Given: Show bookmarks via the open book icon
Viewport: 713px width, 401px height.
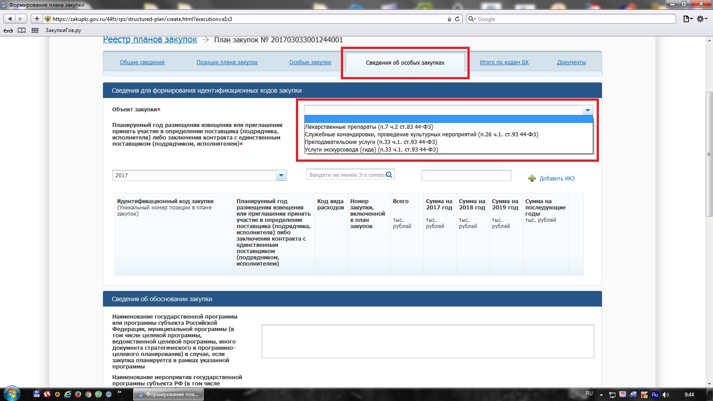Looking at the screenshot, I should tap(21, 30).
